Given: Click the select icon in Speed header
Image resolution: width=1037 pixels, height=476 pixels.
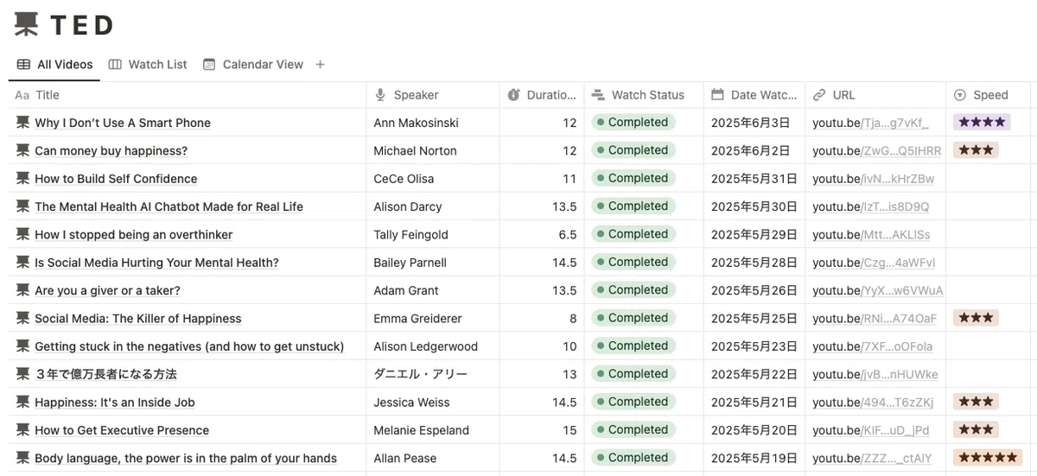Looking at the screenshot, I should click(960, 95).
